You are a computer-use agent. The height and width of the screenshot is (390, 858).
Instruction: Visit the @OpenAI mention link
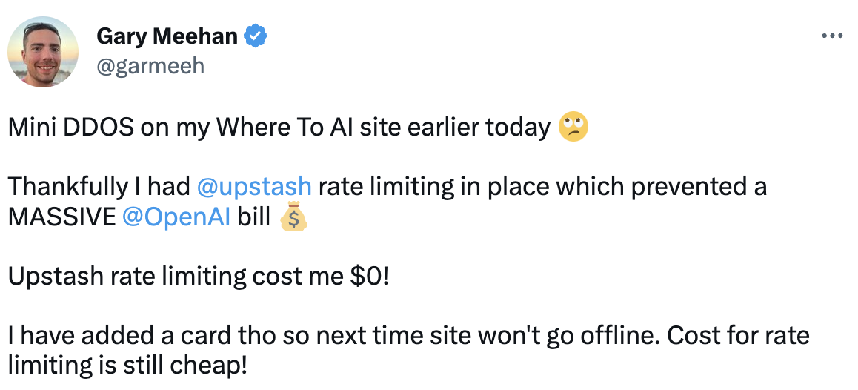click(177, 217)
